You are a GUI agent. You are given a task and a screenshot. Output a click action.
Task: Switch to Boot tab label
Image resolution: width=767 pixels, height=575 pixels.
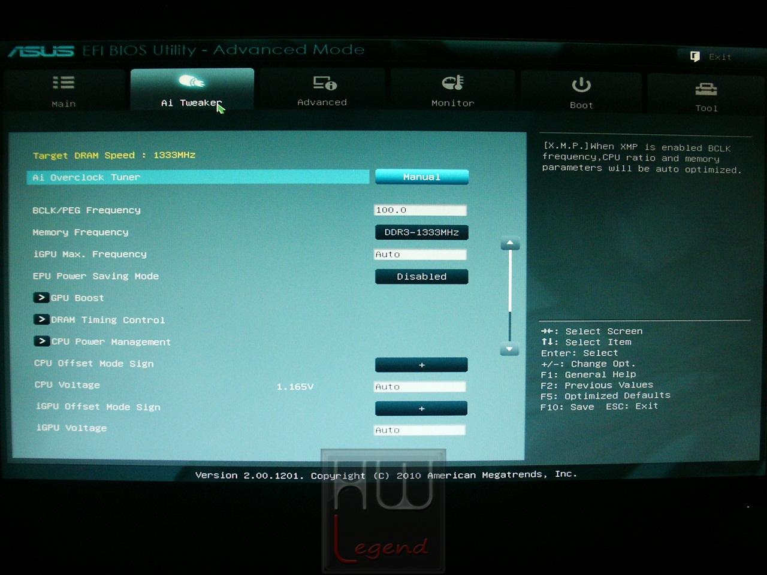click(581, 105)
